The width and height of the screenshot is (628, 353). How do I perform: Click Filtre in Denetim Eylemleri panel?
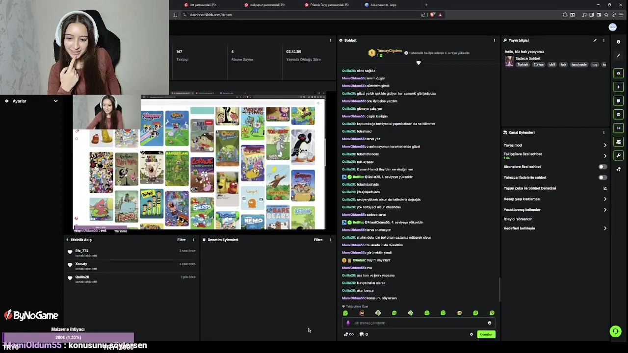318,240
